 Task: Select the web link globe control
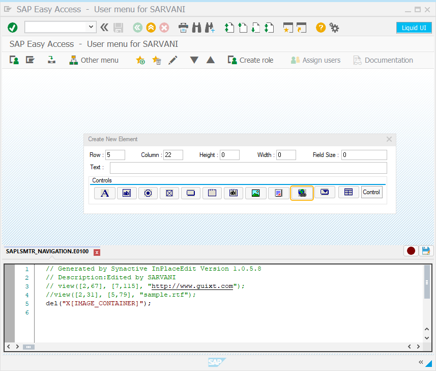(302, 193)
